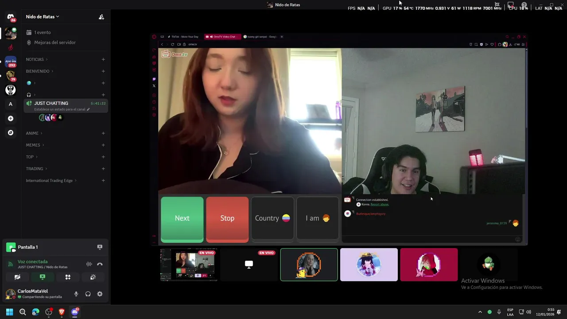Select server with 79 notification badge
567x319 pixels.
[11, 76]
